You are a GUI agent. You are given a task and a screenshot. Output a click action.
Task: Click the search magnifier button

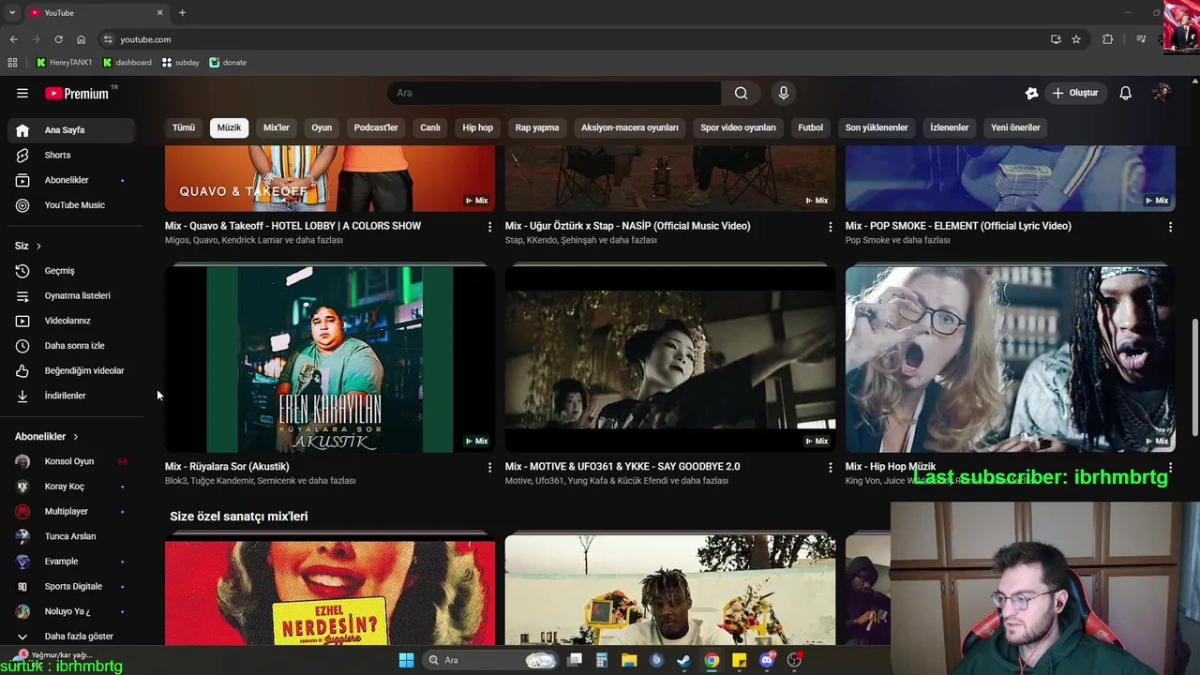(x=742, y=93)
